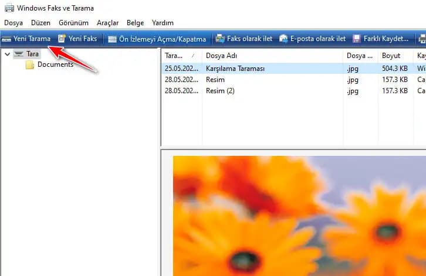426x276 pixels.
Task: Click the Faks olarak ilet icon
Action: pos(220,39)
